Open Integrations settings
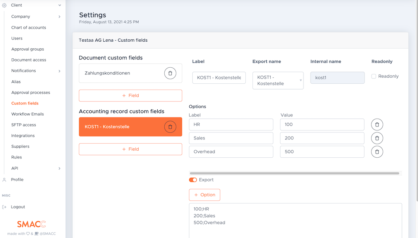This screenshot has height=238, width=418. (x=23, y=136)
